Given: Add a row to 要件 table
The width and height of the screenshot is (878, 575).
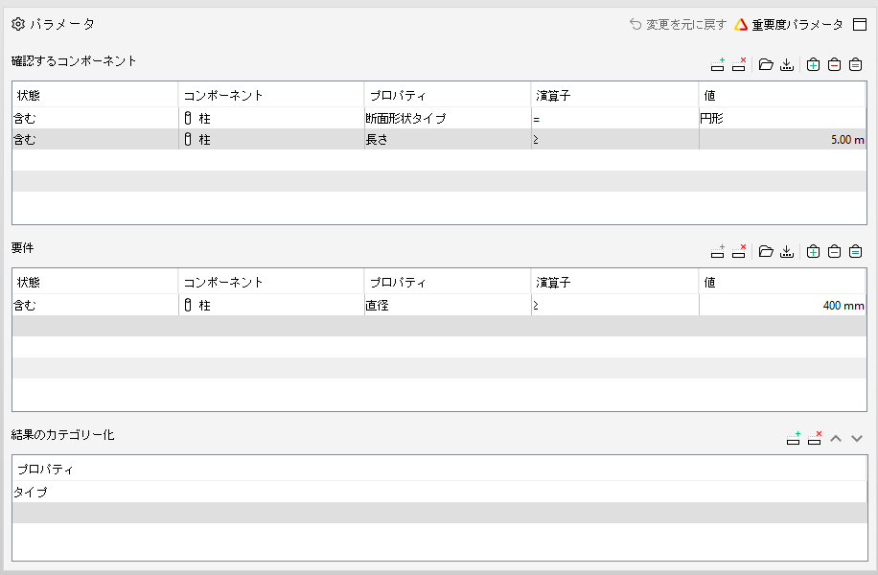Looking at the screenshot, I should click(717, 251).
